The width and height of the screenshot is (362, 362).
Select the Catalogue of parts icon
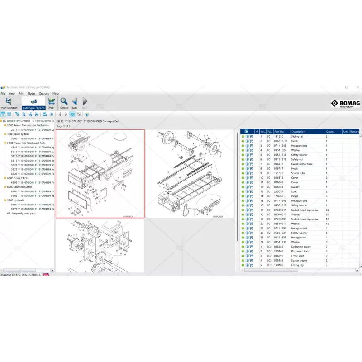tap(33, 101)
